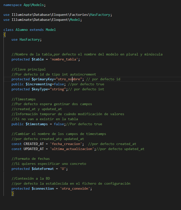This screenshot has height=210, width=181.
Task: Click the string "otro_nombre"
Action: click(69, 79)
